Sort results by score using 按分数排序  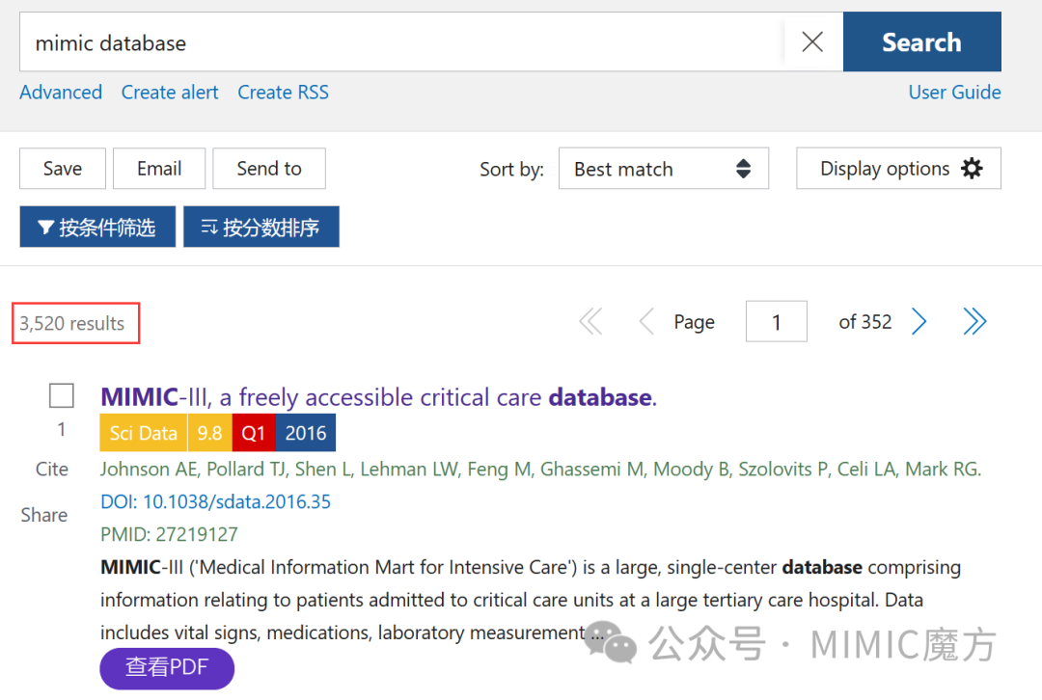click(x=260, y=227)
